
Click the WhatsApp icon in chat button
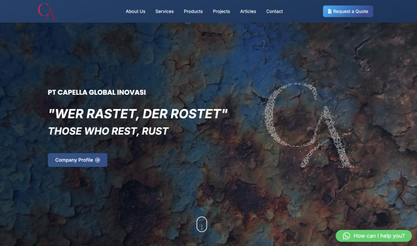(346, 236)
